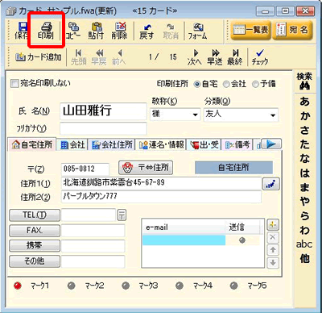
Task: Click the 携帯 label button
Action: coord(35,245)
